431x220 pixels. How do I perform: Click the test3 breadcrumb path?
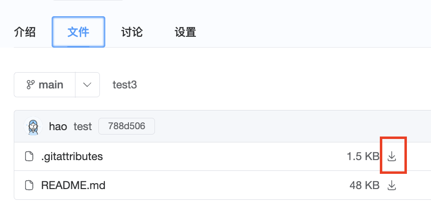(124, 85)
